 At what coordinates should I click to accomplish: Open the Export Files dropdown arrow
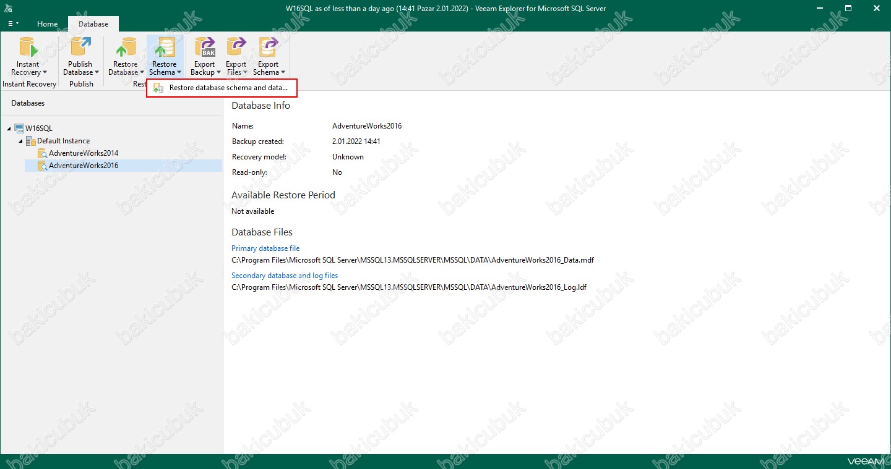coord(245,73)
